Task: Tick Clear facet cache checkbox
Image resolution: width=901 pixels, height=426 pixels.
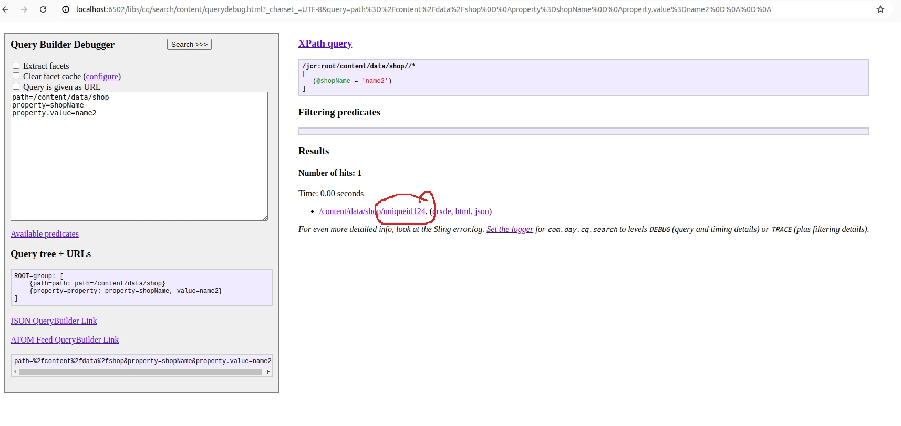Action: click(16, 76)
